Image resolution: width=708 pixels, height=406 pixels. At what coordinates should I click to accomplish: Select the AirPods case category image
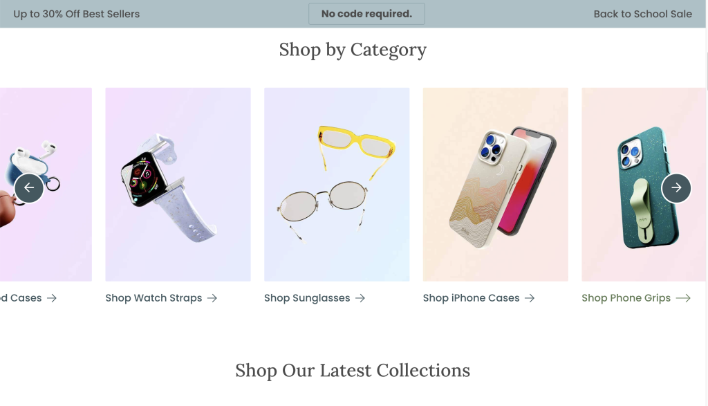[46, 184]
